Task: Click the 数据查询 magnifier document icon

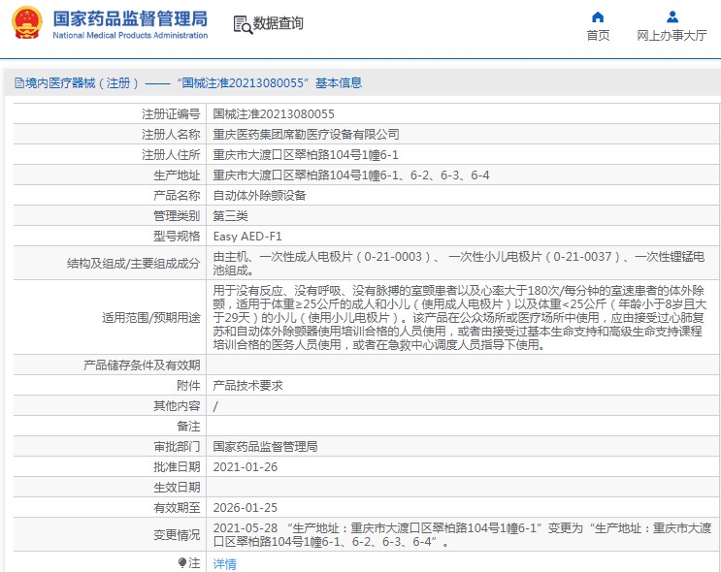Action: (x=242, y=24)
